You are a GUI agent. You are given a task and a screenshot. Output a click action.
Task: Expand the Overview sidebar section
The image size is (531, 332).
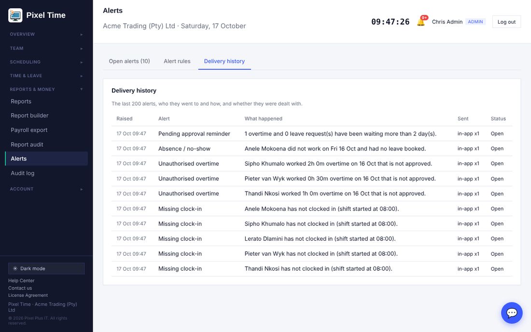pyautogui.click(x=46, y=34)
